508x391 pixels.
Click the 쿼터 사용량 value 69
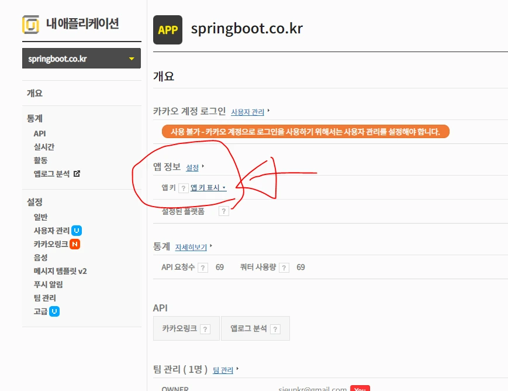tap(300, 267)
